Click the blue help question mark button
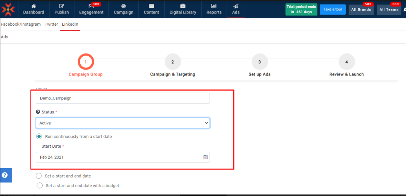 coord(5,175)
